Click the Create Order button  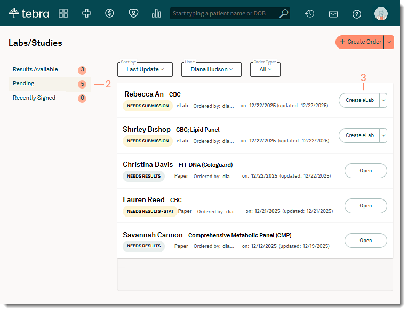[x=360, y=42]
